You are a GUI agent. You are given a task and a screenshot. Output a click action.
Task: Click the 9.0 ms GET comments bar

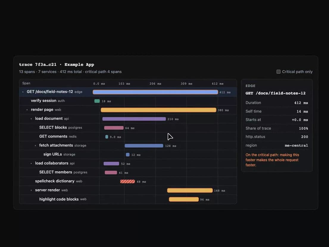tap(107, 137)
